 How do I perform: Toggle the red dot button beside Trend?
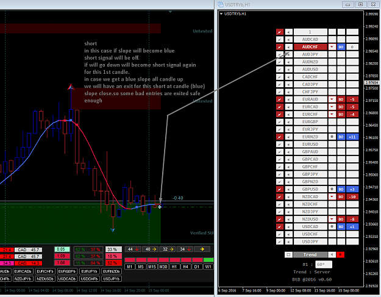point(340,255)
